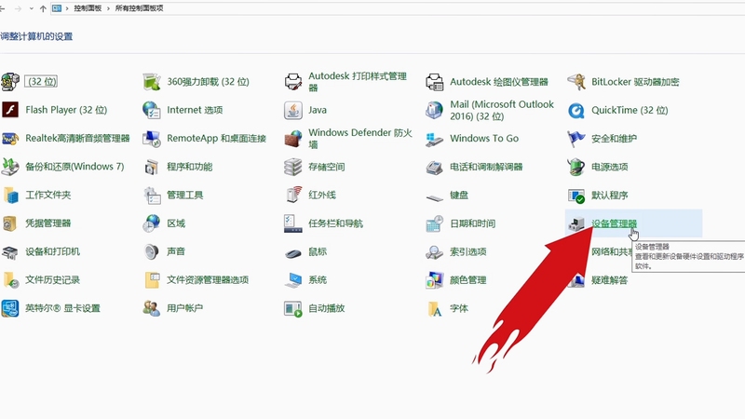Click the 管理工具 link

(x=184, y=195)
